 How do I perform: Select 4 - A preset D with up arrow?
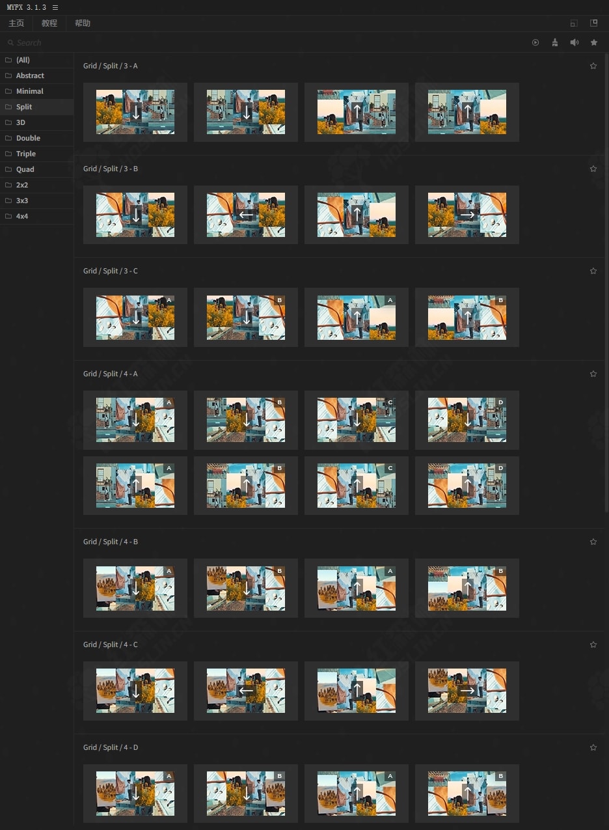coord(467,486)
